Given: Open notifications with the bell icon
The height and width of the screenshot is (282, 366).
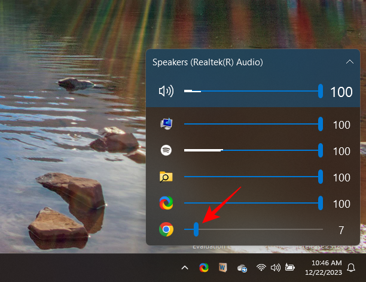Looking at the screenshot, I should (x=351, y=268).
